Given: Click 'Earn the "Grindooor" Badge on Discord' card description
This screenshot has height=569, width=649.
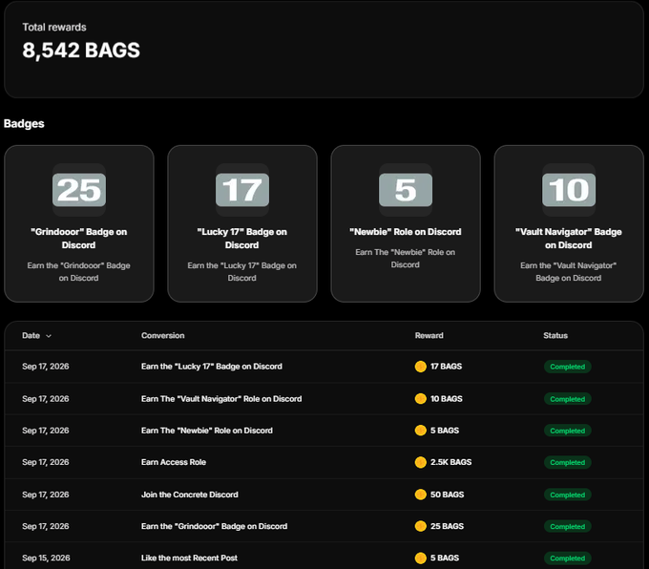Looking at the screenshot, I should (x=78, y=272).
